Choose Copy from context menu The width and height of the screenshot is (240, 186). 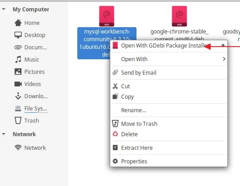point(169,97)
